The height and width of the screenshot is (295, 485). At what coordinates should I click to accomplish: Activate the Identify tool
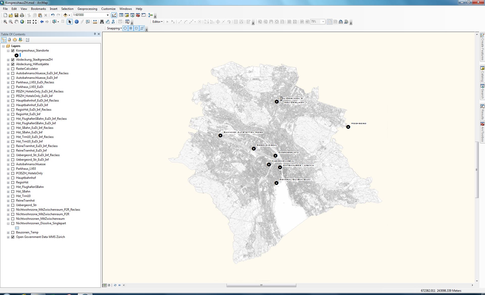click(77, 22)
